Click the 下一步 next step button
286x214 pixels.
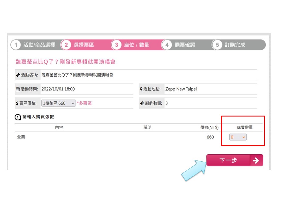(235, 160)
